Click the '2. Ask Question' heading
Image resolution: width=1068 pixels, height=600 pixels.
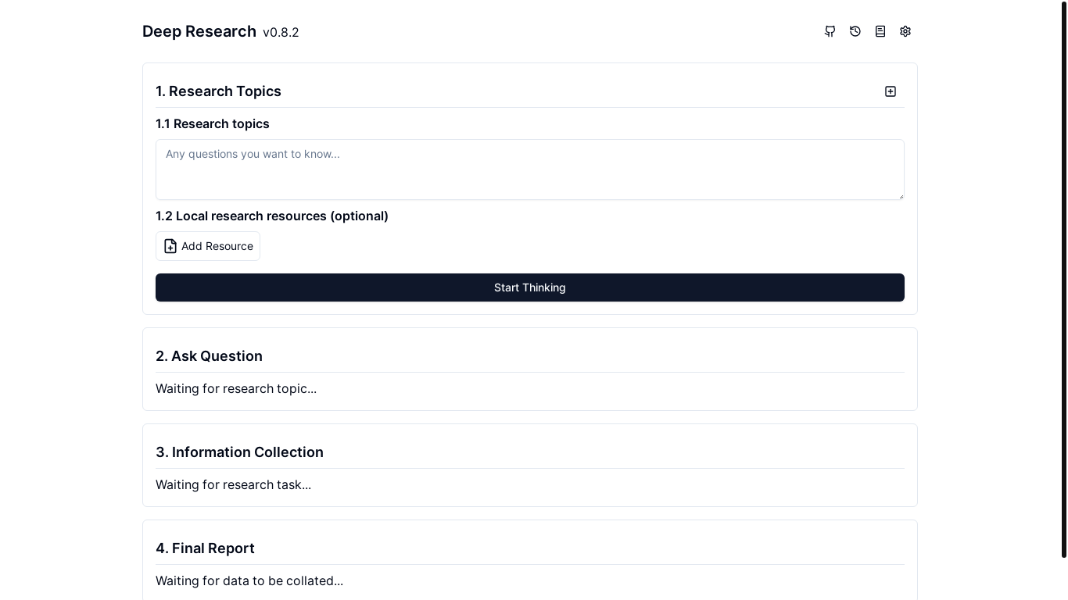(209, 356)
